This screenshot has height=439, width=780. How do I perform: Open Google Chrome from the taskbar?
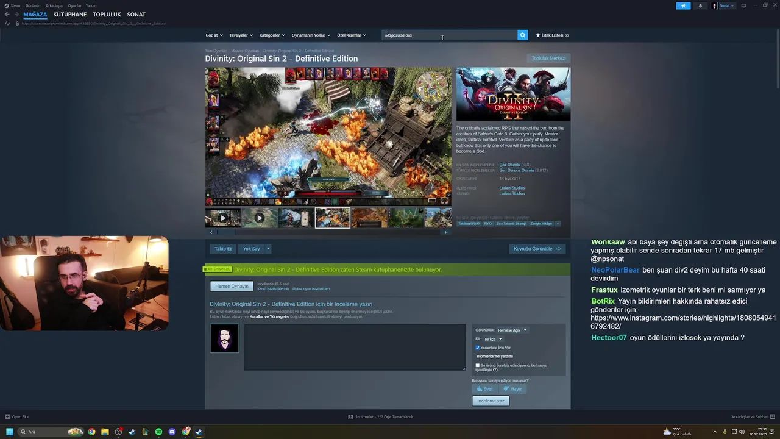tap(91, 432)
